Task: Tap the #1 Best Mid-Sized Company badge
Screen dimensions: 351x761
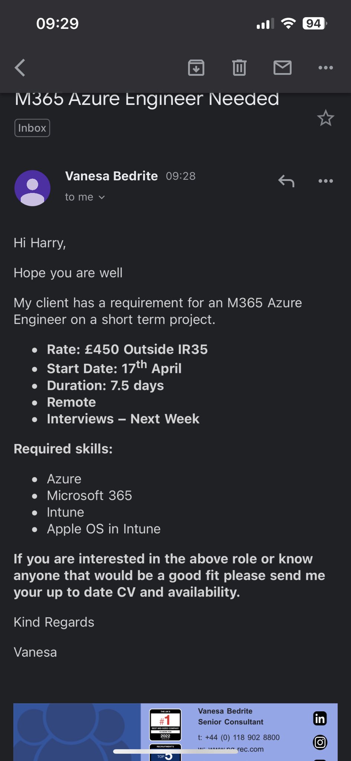Action: tap(165, 725)
